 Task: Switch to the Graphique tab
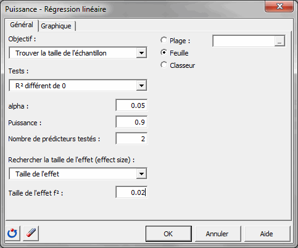click(x=56, y=26)
